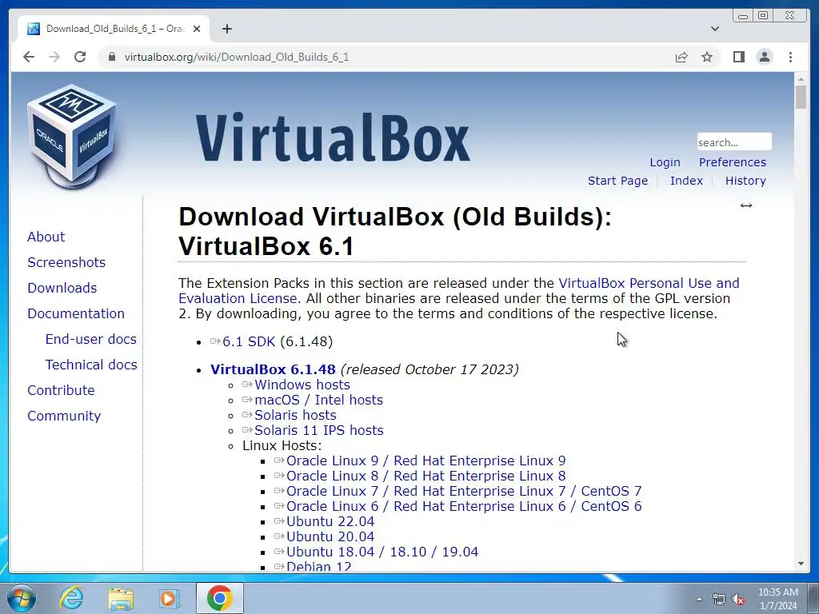Open the Chrome profile avatar
This screenshot has width=819, height=614.
pyautogui.click(x=764, y=57)
